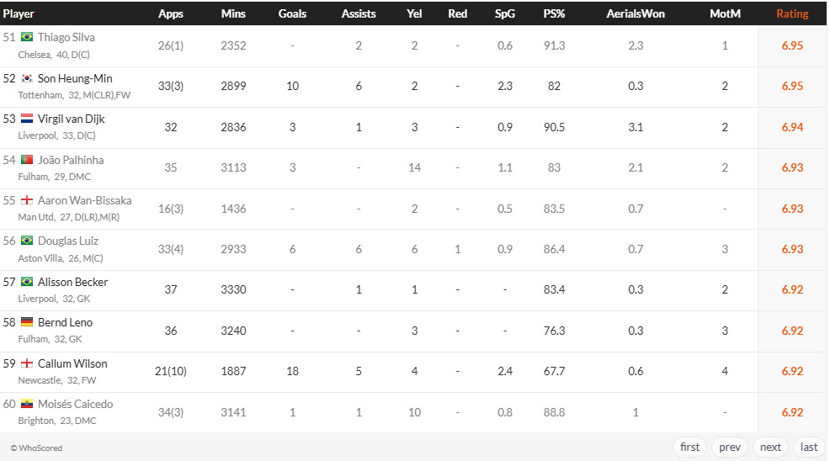This screenshot has height=461, width=830.
Task: Click the Brazil flag next to Thiago Silva
Action: [x=27, y=37]
